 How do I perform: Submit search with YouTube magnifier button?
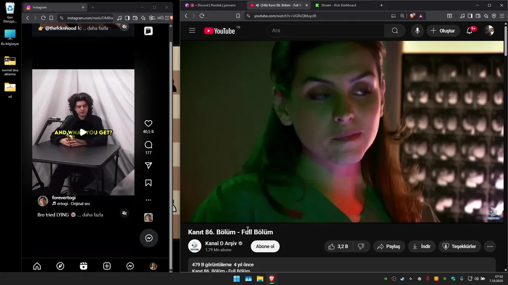click(x=395, y=30)
